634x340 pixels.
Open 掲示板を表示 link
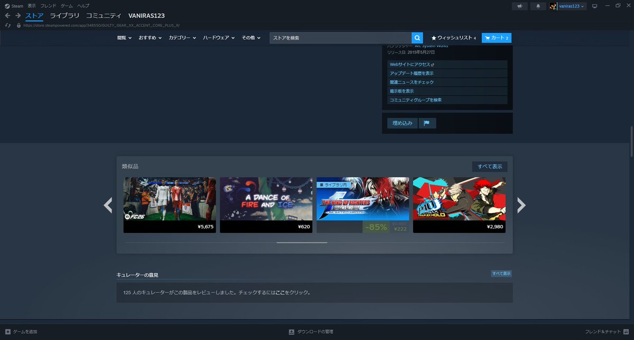[447, 91]
